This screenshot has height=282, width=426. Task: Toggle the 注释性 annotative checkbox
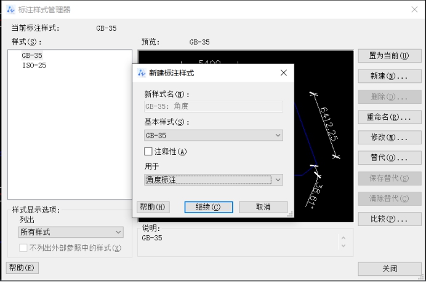tap(148, 151)
